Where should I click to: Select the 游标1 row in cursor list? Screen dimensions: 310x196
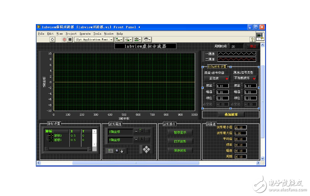(69, 140)
